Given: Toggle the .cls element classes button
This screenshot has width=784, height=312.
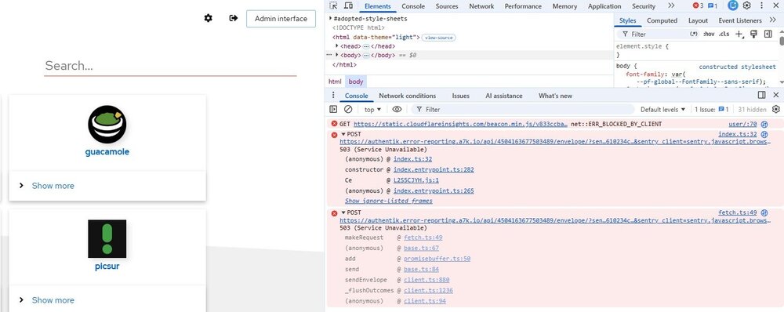Looking at the screenshot, I should [x=724, y=34].
